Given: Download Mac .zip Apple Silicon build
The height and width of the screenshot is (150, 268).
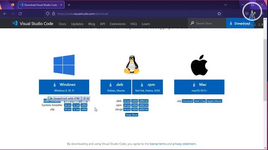Looking at the screenshot, I should [x=214, y=101].
